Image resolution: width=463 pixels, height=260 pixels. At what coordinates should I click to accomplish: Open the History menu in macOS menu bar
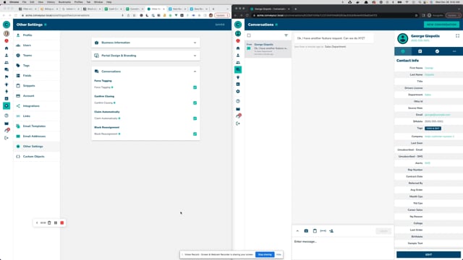point(51,2)
